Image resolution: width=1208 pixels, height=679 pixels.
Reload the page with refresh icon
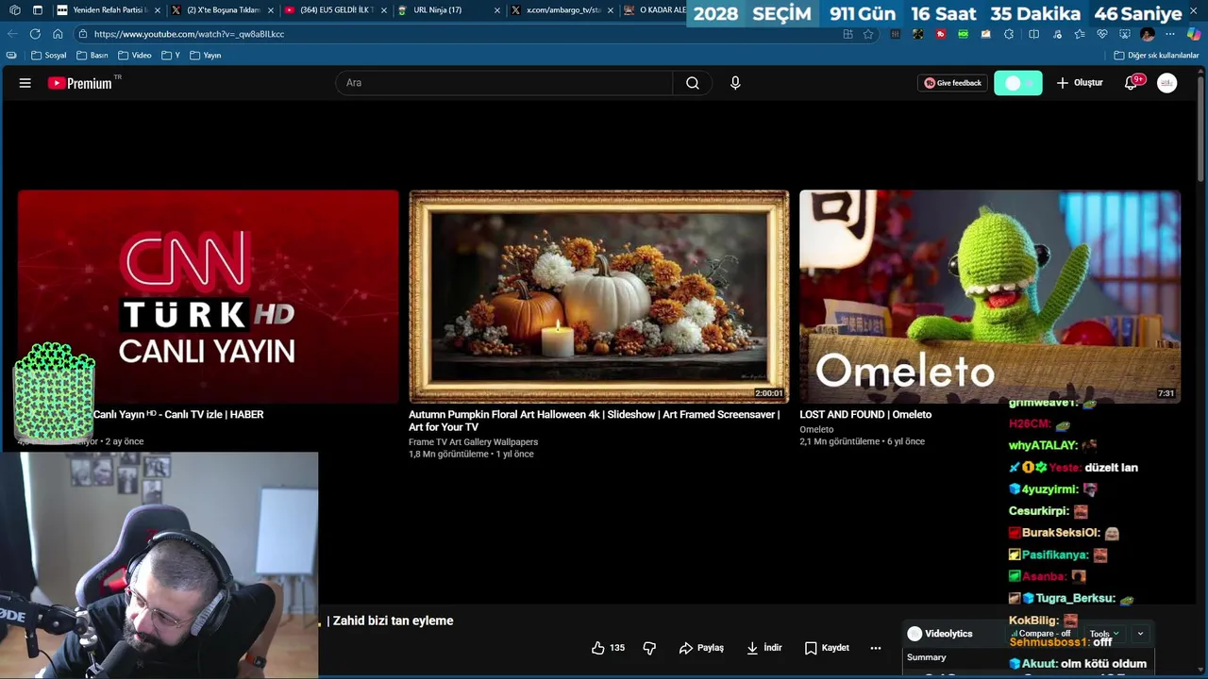coord(35,34)
